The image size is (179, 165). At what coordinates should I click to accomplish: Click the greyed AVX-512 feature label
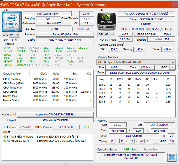[x=72, y=51]
